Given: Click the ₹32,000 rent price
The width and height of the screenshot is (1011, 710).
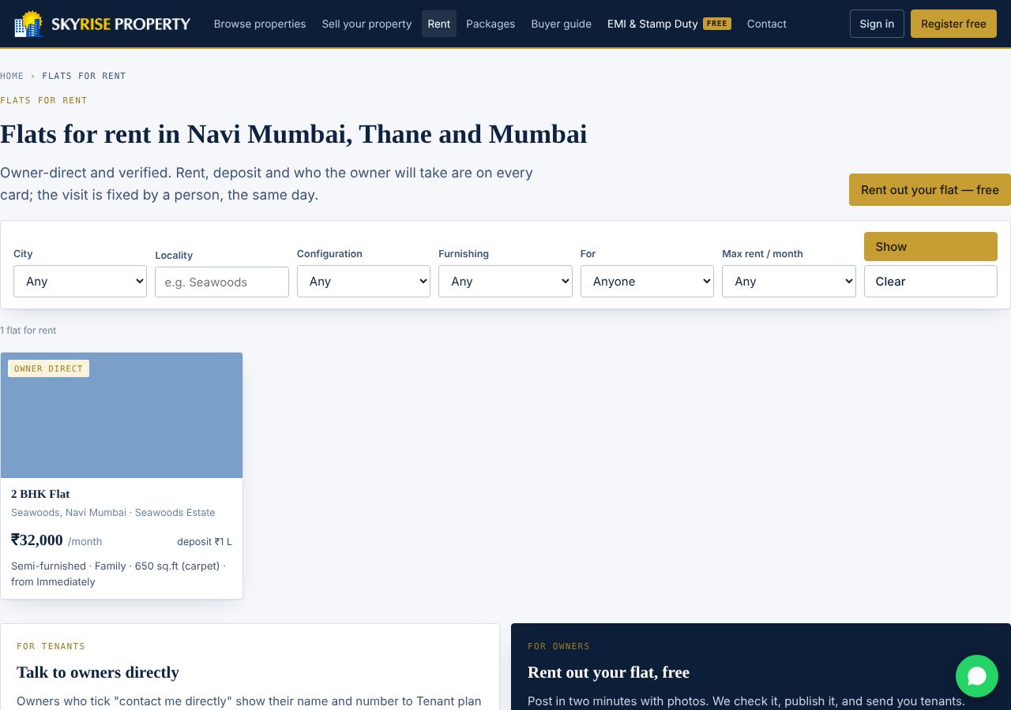Looking at the screenshot, I should pyautogui.click(x=37, y=540).
